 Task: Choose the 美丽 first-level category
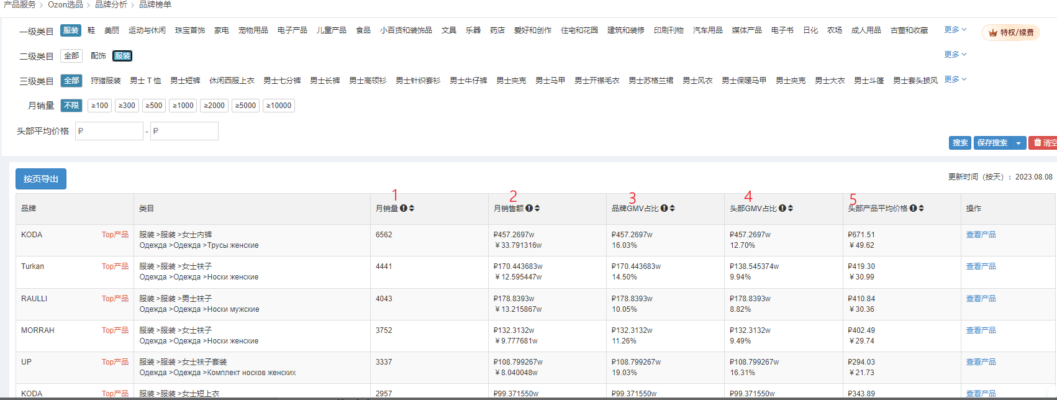click(x=112, y=30)
